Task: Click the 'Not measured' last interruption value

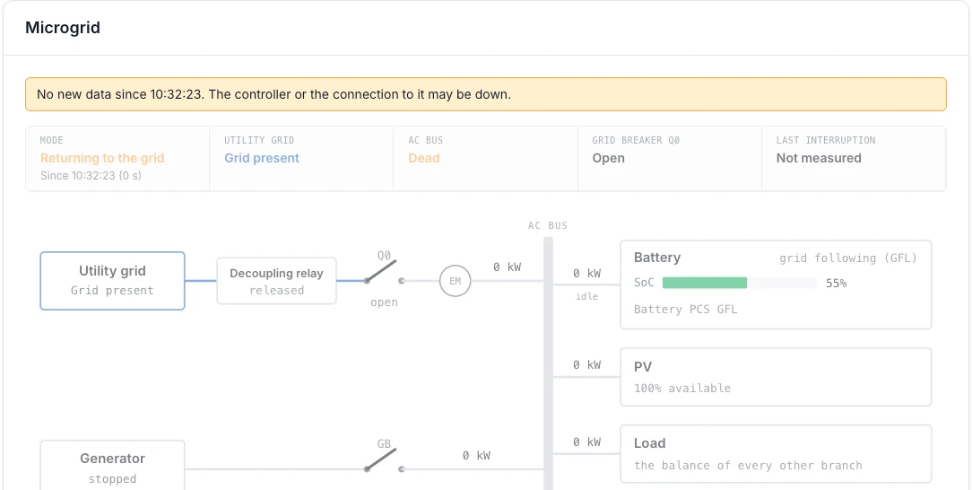Action: point(819,158)
